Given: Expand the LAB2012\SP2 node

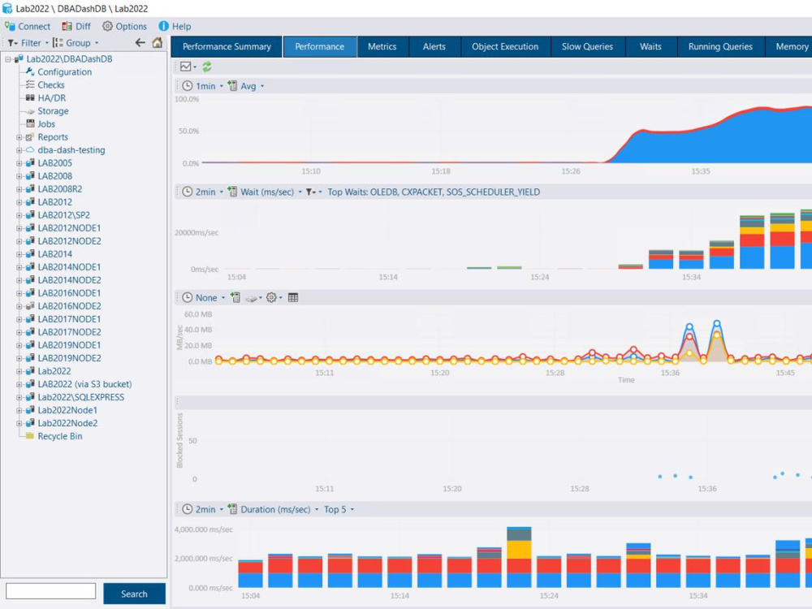Looking at the screenshot, I should point(19,215).
